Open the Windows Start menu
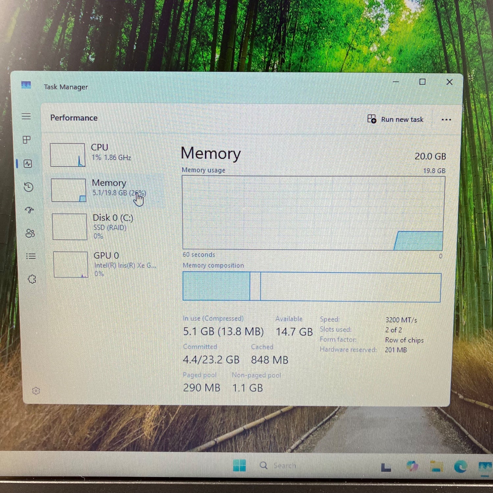Screen dimensions: 493x493 pos(239,465)
